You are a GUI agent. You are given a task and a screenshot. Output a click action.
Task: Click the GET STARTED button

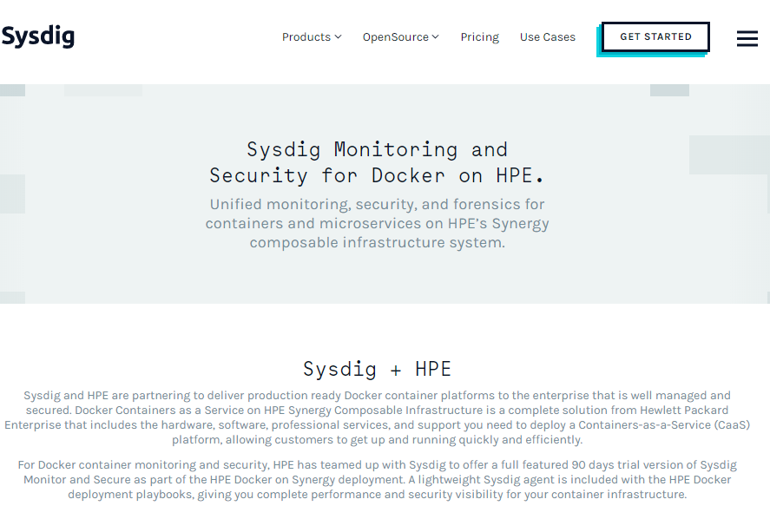click(655, 36)
